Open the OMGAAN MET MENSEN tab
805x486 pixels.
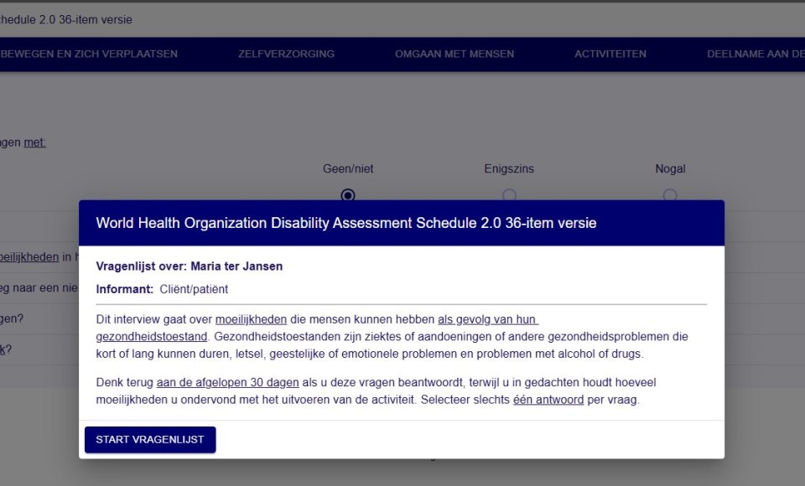point(454,54)
